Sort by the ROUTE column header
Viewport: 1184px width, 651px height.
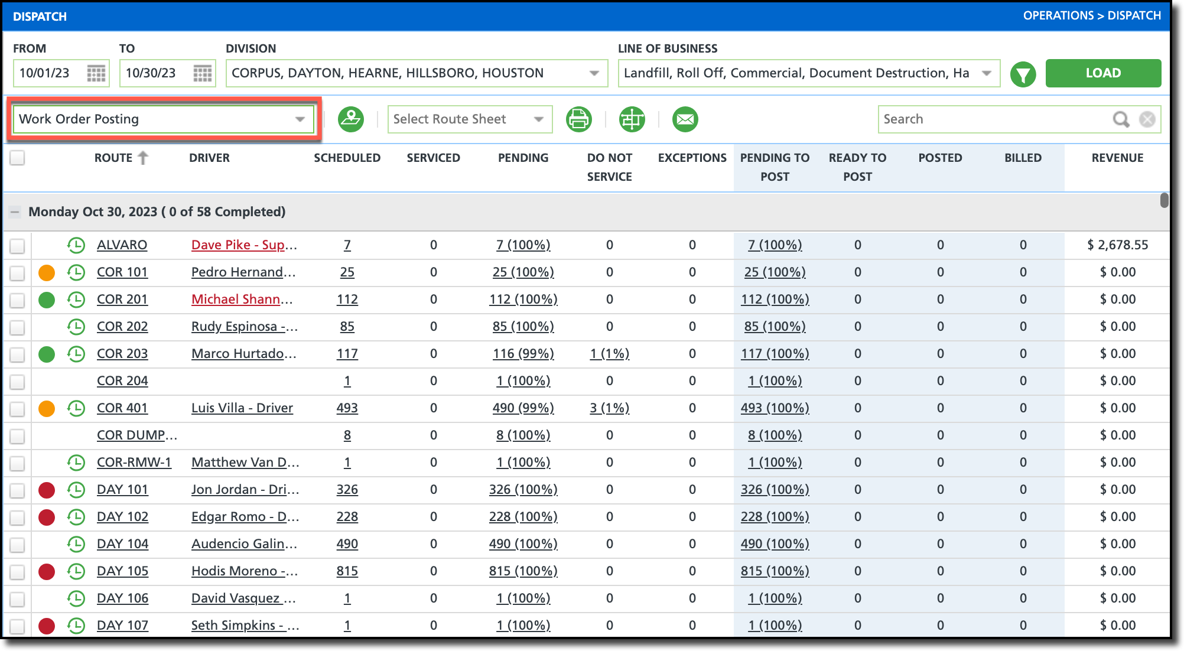coord(113,158)
